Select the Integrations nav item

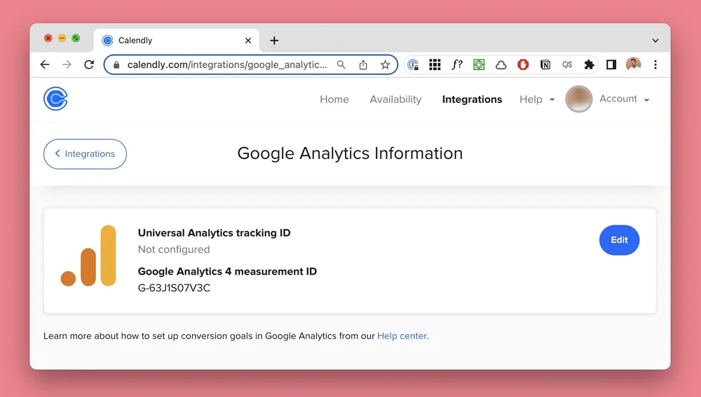pyautogui.click(x=472, y=99)
